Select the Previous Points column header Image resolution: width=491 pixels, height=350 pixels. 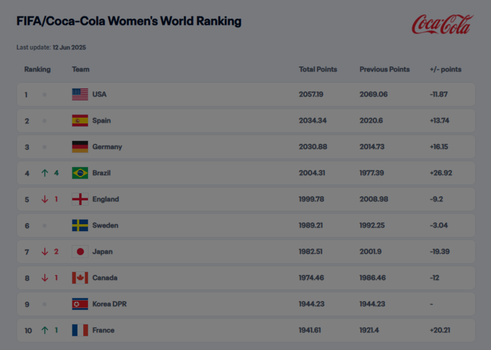click(384, 69)
